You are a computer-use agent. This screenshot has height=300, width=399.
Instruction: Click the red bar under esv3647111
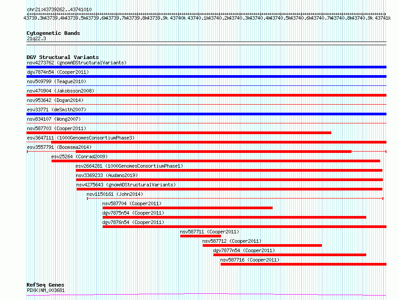click(x=219, y=142)
